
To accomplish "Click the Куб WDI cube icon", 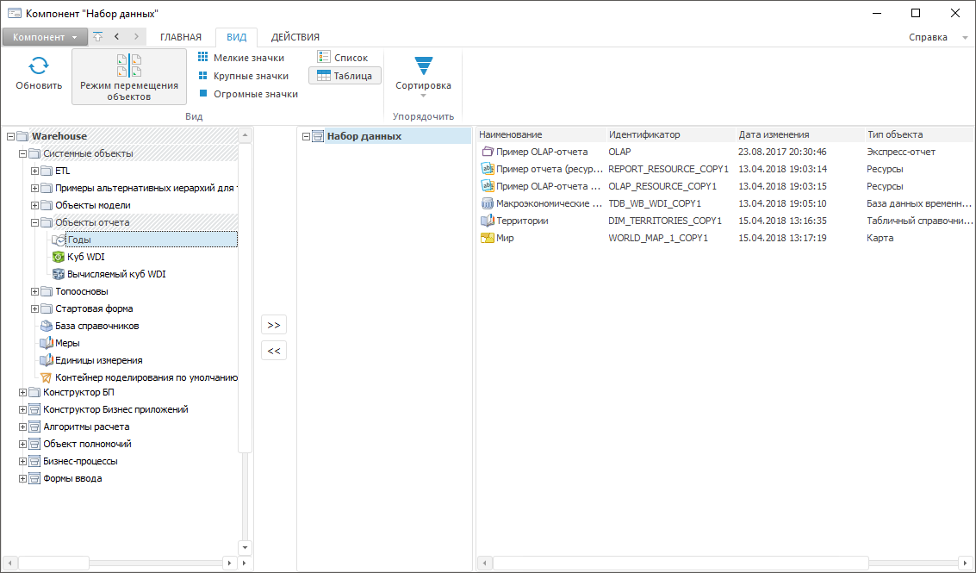I will tap(59, 257).
